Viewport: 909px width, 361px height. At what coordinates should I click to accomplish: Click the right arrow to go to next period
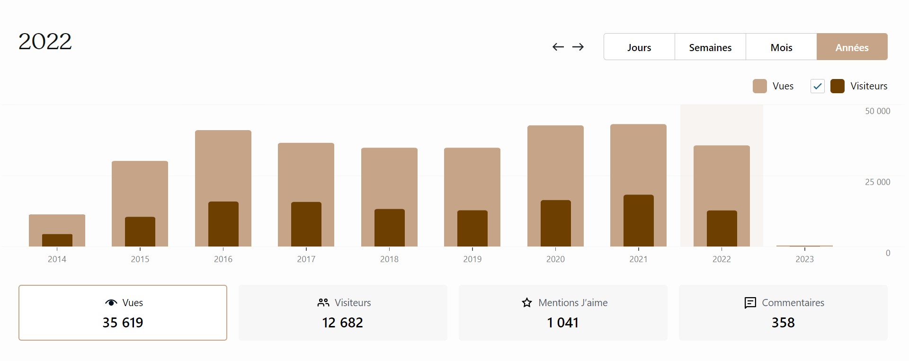pos(578,47)
